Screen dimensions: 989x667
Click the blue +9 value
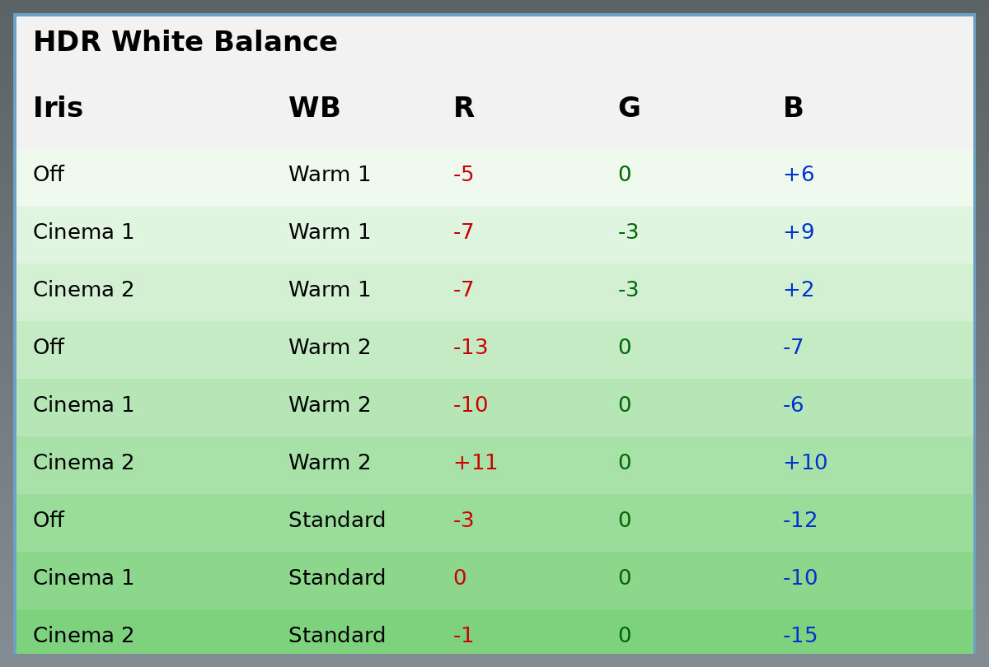[798, 233]
